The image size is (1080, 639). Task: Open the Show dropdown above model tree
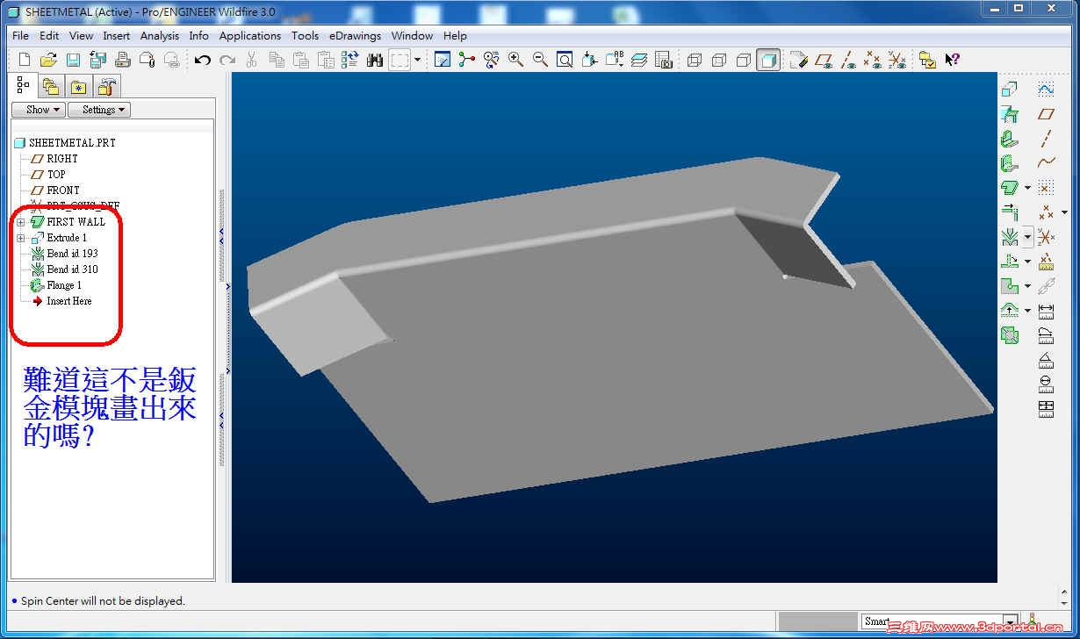pos(38,109)
